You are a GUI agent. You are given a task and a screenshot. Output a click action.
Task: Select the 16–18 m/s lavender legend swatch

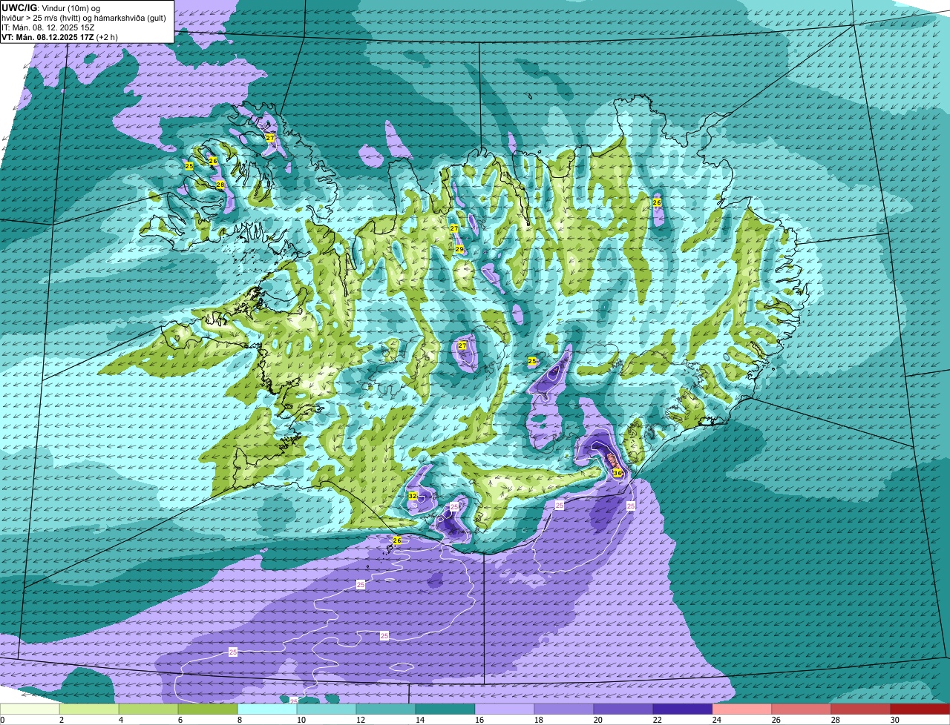click(x=505, y=709)
